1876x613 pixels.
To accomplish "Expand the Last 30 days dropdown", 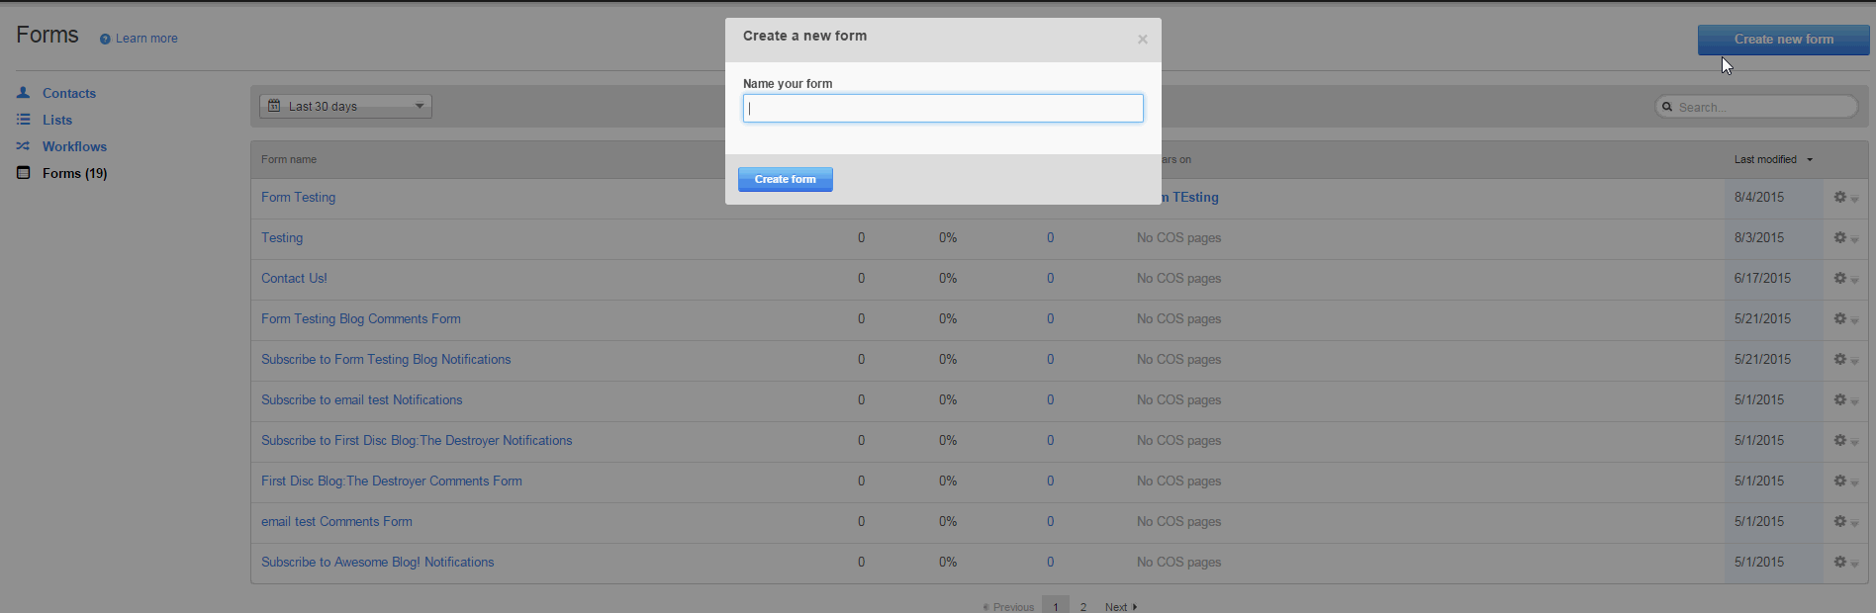I will (x=419, y=106).
